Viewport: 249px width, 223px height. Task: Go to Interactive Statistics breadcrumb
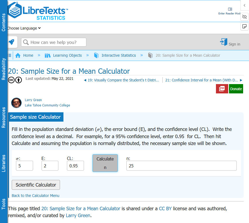[x=119, y=55]
